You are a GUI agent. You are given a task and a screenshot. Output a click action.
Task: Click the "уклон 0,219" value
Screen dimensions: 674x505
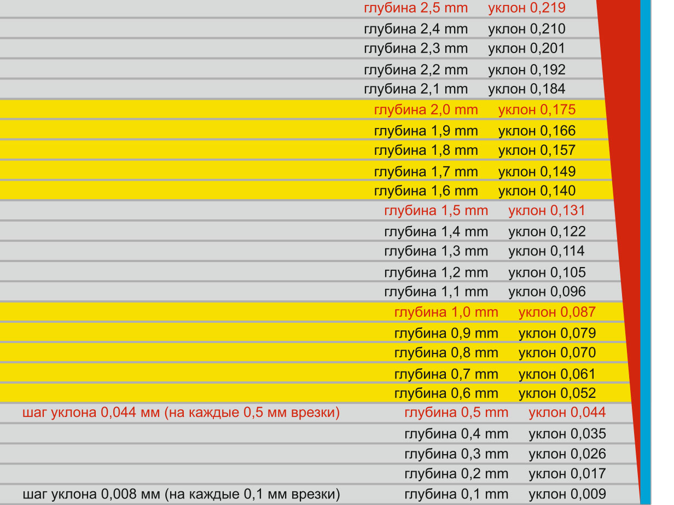(x=526, y=8)
